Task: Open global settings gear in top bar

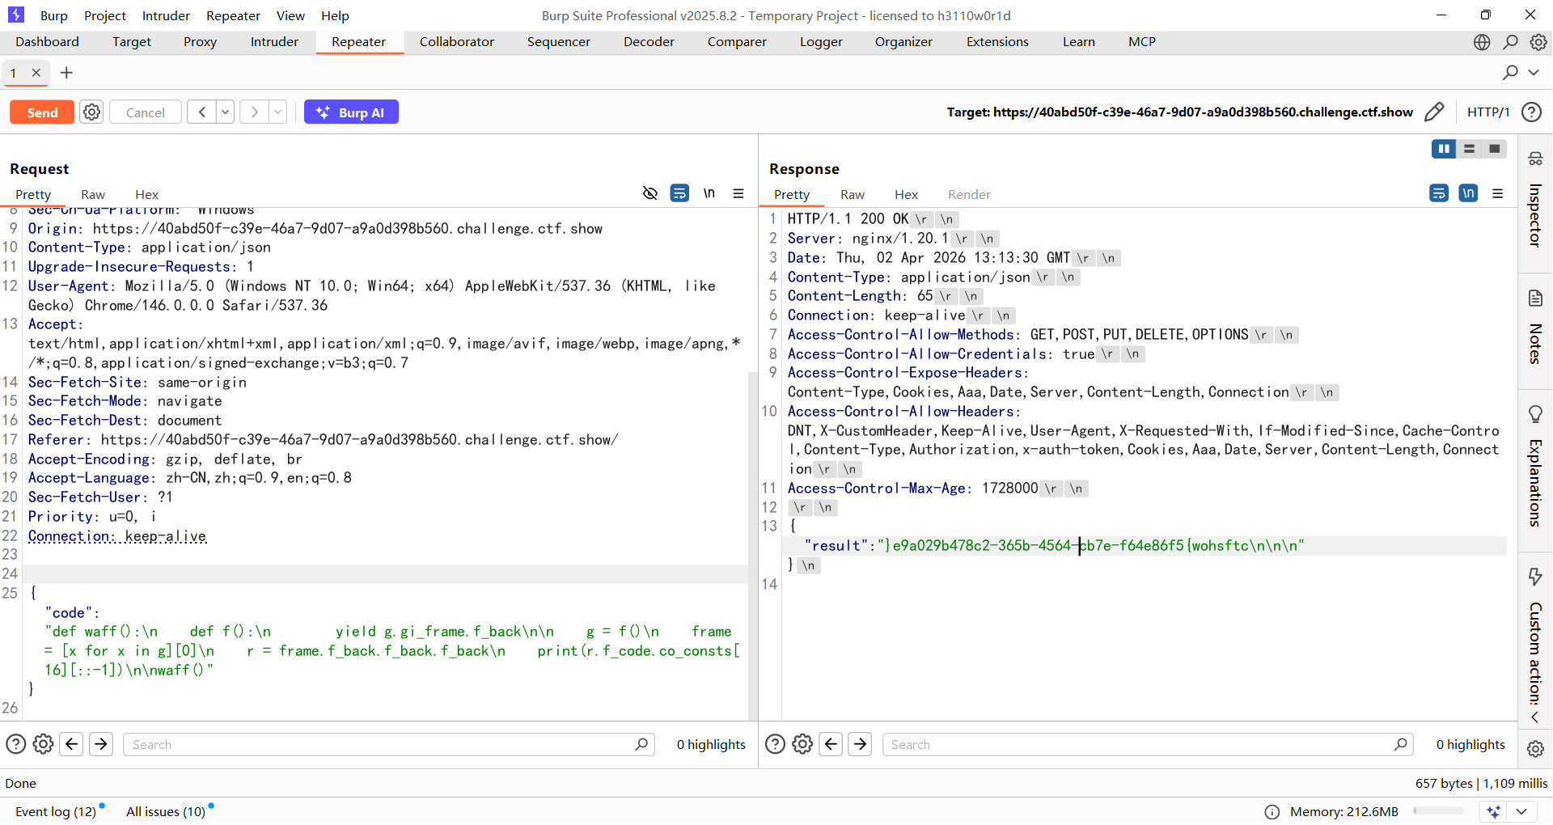Action: (x=1538, y=42)
